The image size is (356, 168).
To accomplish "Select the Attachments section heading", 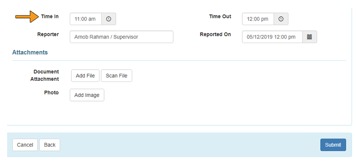I will click(x=30, y=53).
